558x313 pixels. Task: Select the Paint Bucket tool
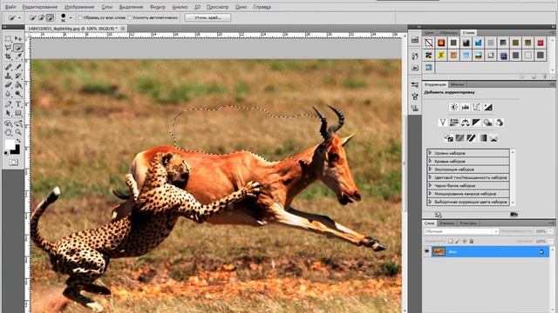(x=18, y=85)
